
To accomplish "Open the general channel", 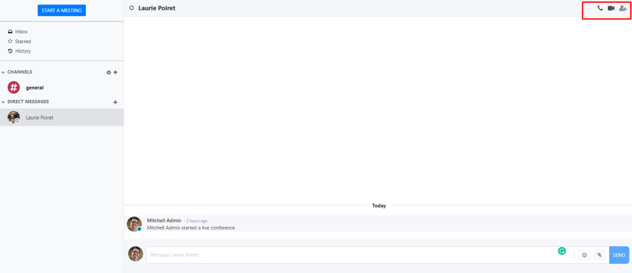I will click(35, 88).
